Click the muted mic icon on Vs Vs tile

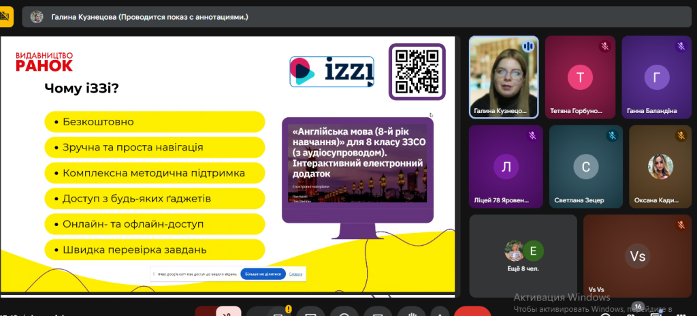pos(680,225)
